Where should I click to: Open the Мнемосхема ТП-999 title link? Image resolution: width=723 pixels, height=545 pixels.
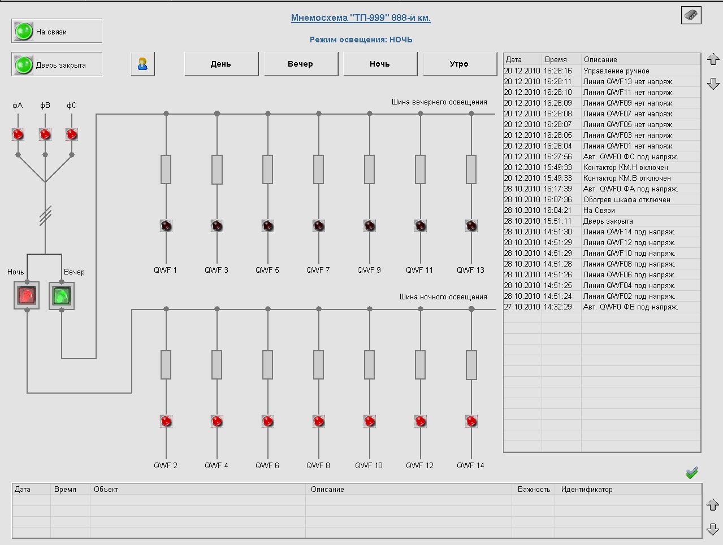[x=361, y=18]
